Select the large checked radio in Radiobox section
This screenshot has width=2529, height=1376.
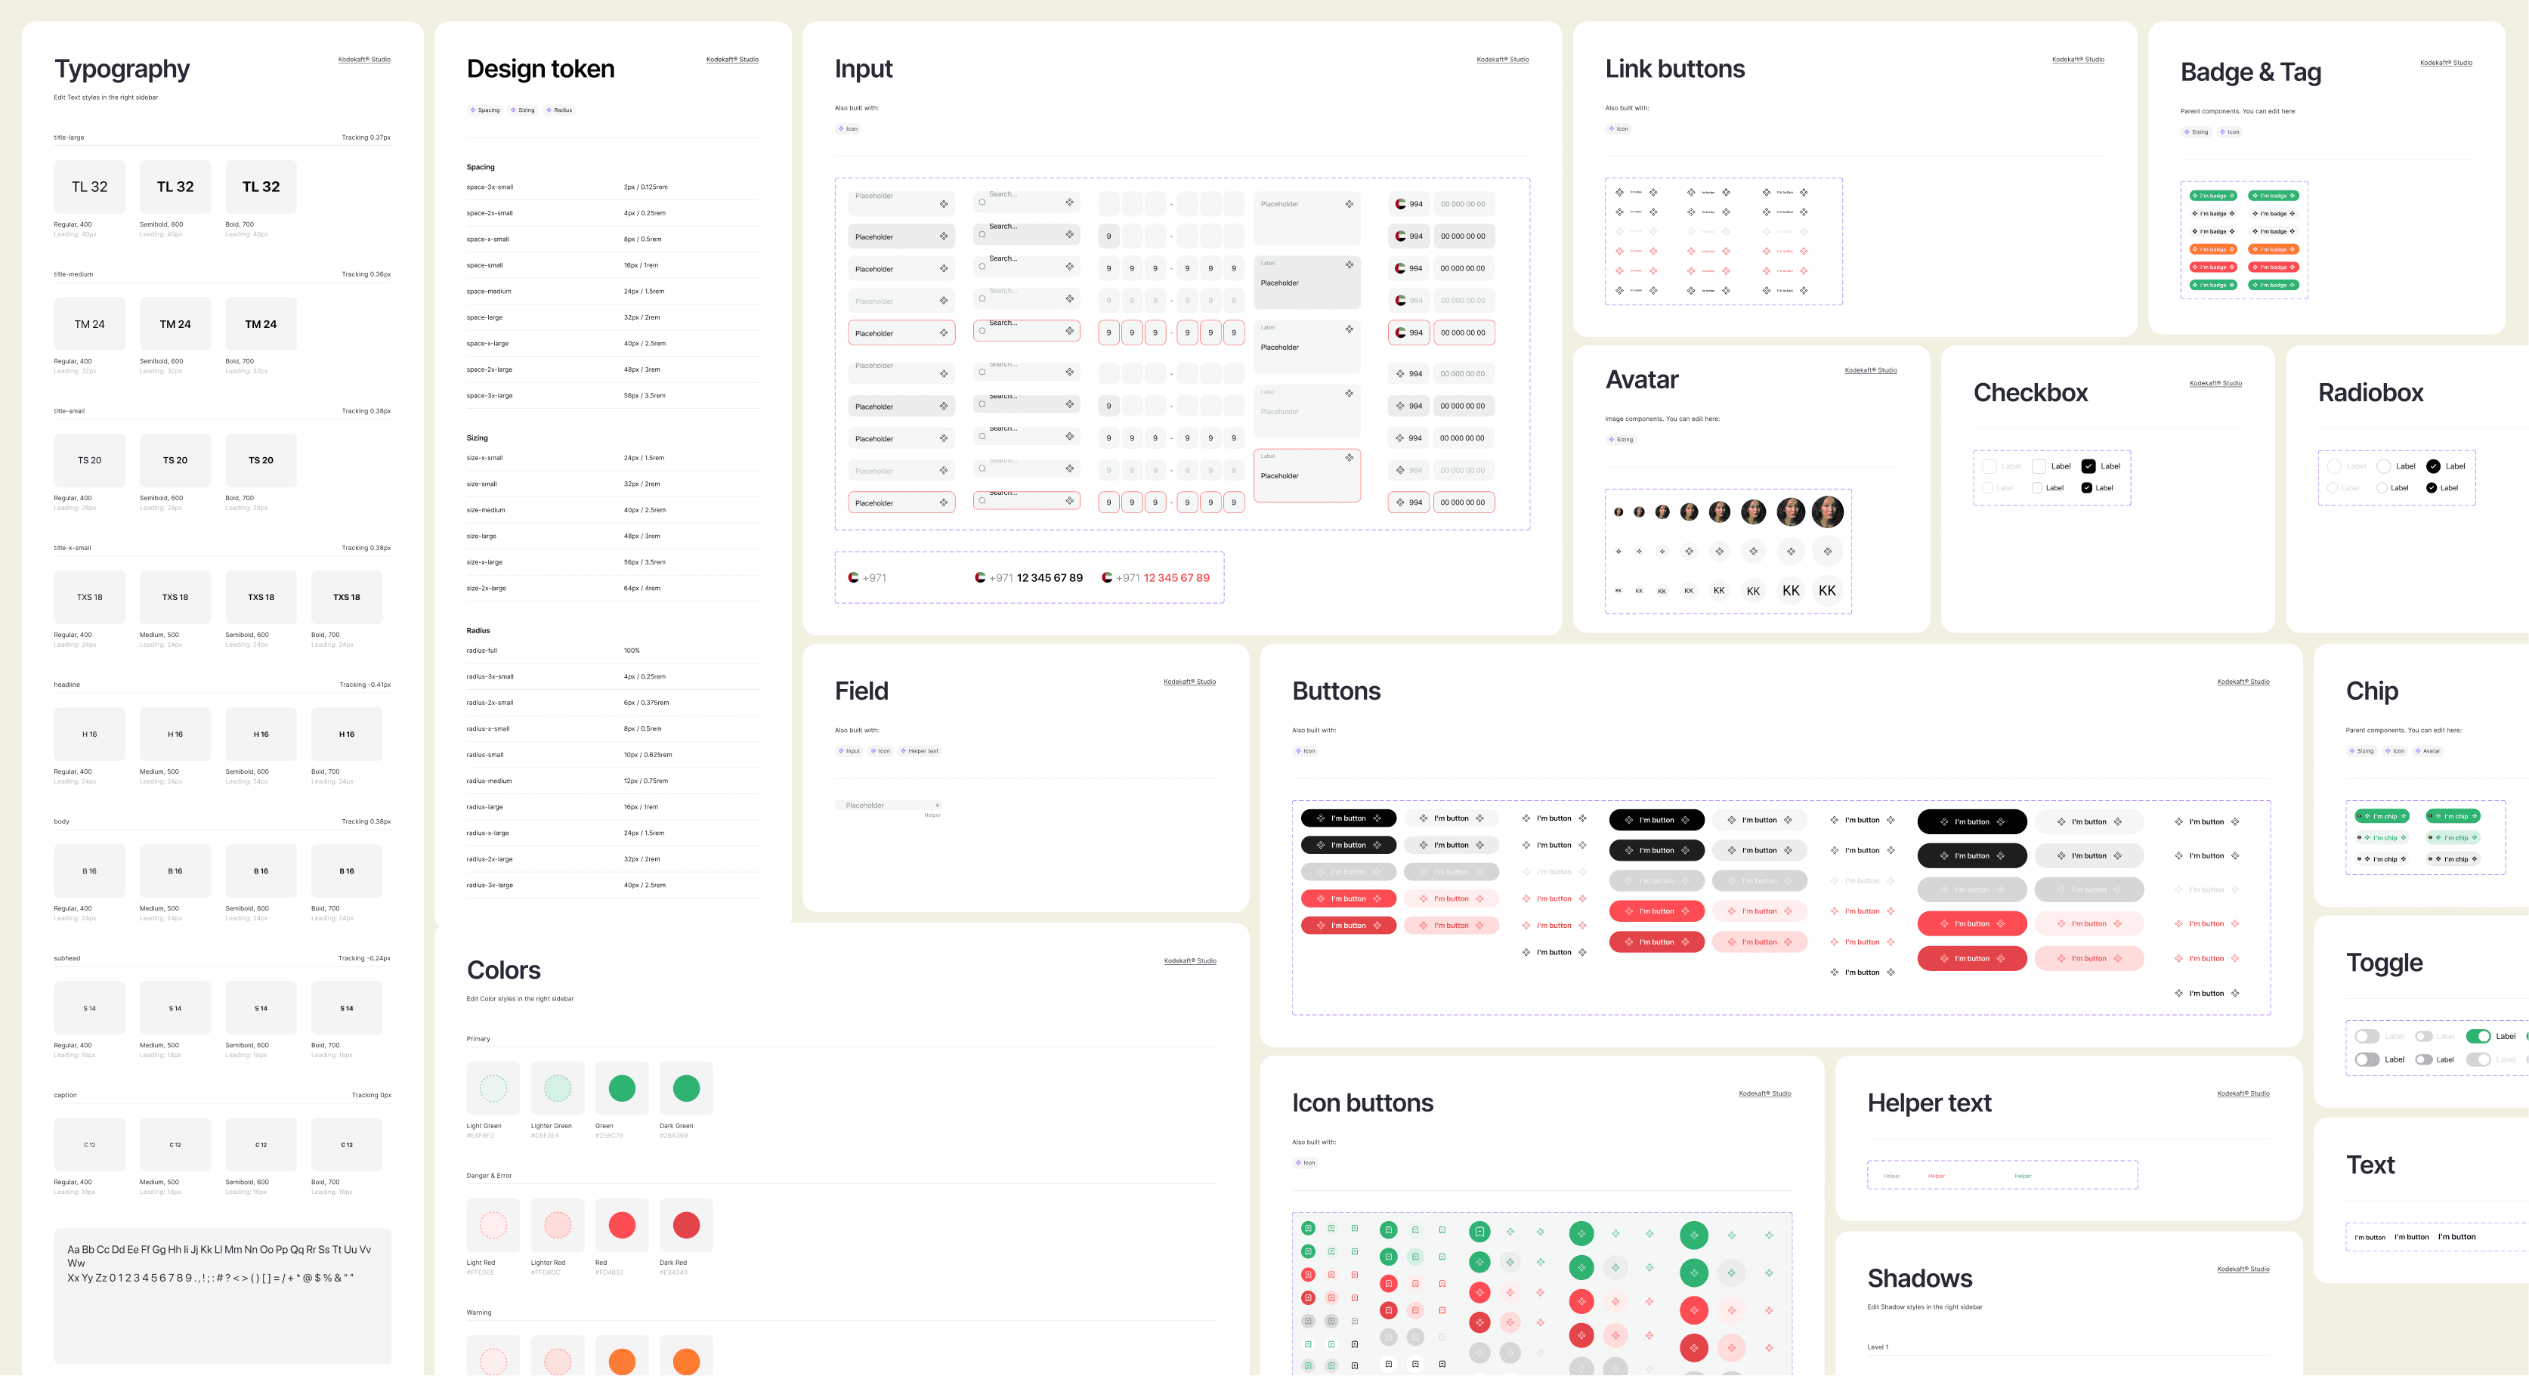(2433, 466)
